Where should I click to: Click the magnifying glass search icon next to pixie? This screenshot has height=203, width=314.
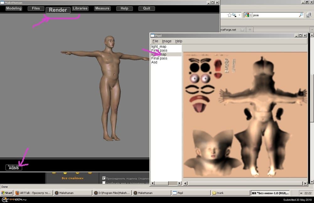pyautogui.click(x=301, y=14)
